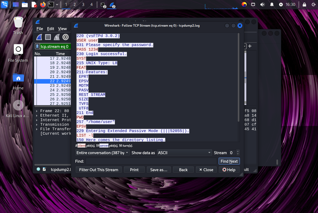Screen dimensions: 318x213
Task: Click the log out icon
Action: click(313, 5)
